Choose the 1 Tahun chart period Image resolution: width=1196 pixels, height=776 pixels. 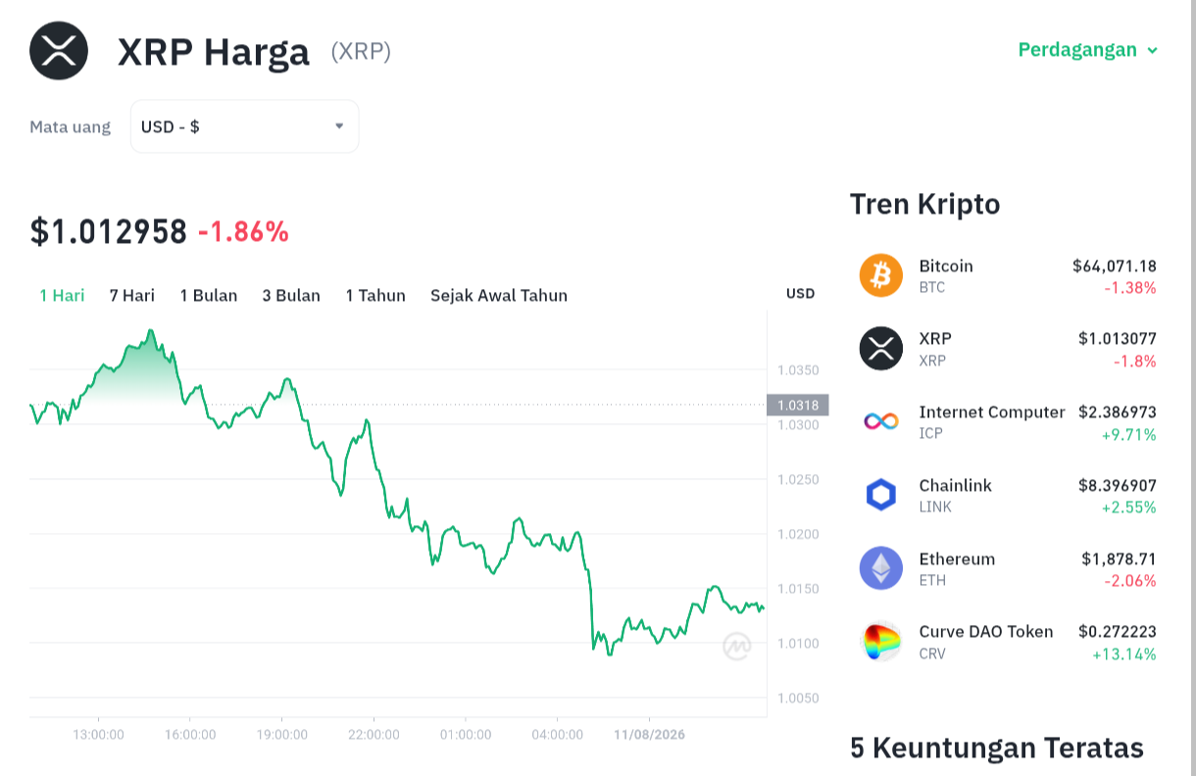(375, 295)
